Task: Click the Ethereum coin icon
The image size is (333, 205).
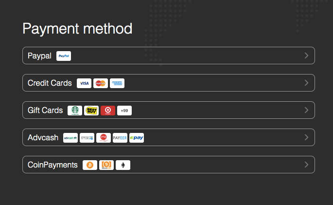Action: (123, 165)
